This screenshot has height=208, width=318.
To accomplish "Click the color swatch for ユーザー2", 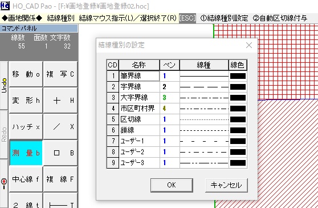I will pyautogui.click(x=238, y=152).
